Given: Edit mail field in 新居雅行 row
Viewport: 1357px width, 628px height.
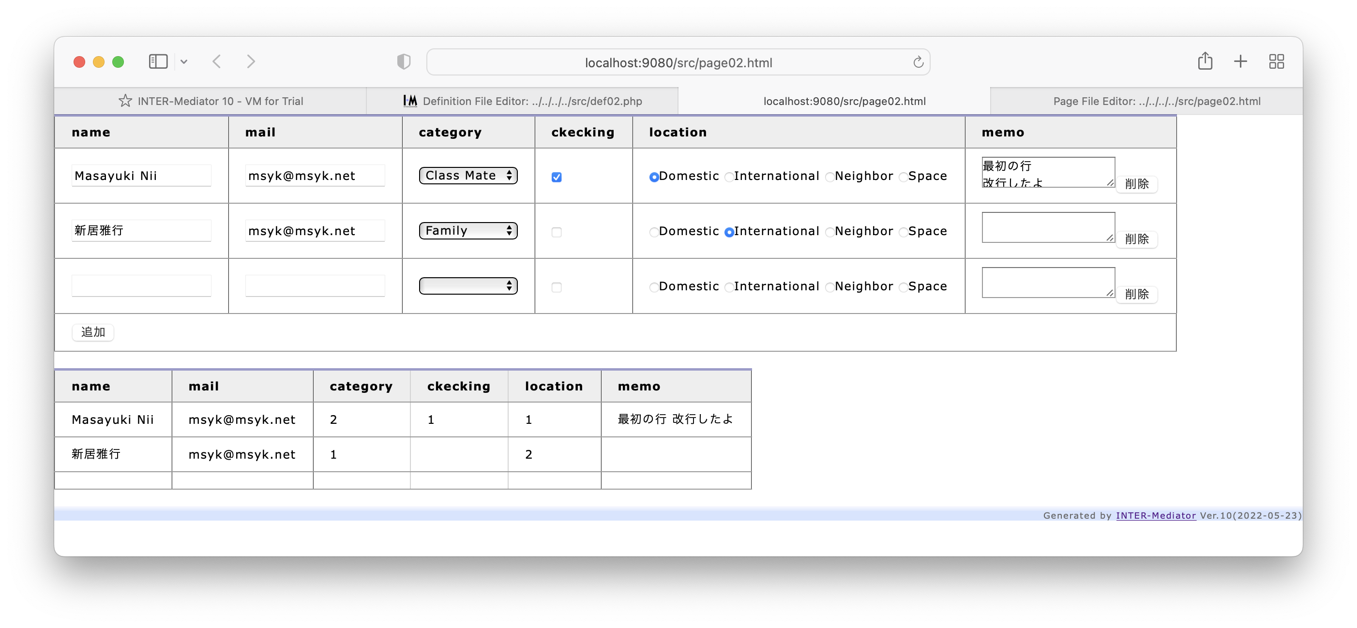Looking at the screenshot, I should [x=315, y=231].
